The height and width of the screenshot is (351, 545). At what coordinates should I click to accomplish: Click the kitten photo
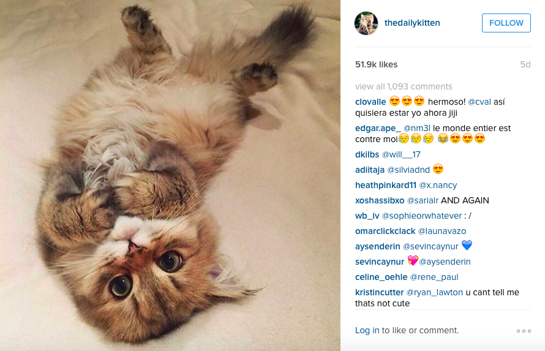pos(170,175)
